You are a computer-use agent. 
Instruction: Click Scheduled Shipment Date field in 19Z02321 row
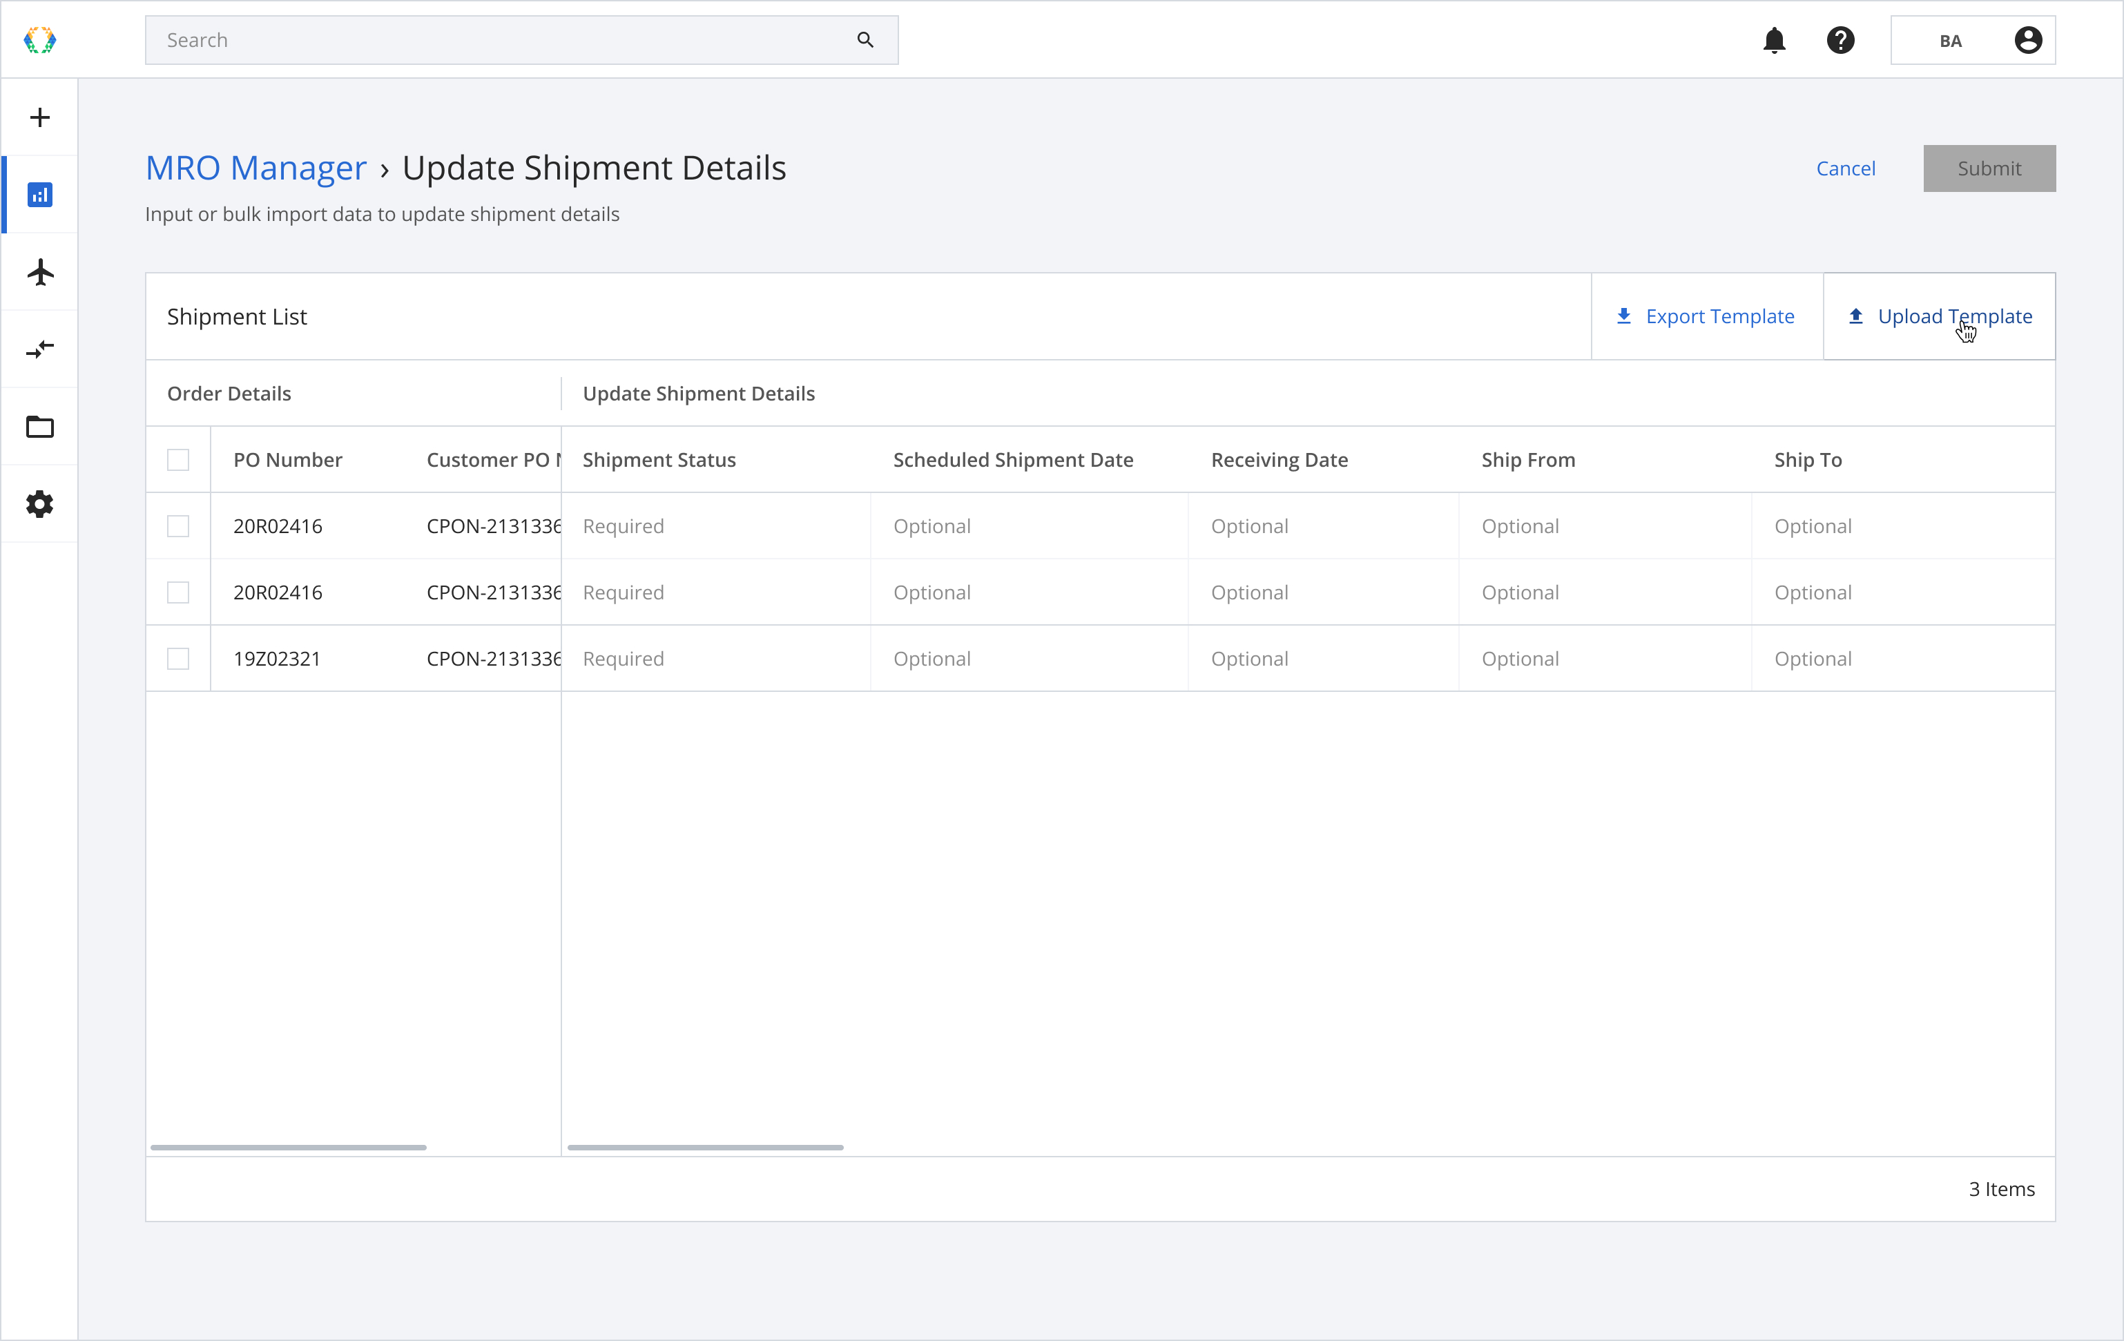click(1030, 658)
